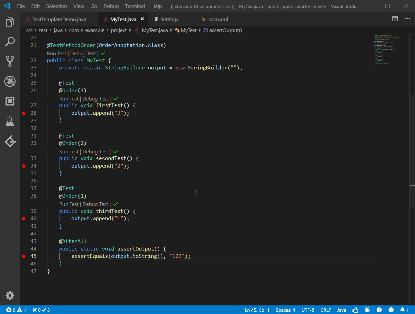Open the Explorer sidebar
Screen dimensions: 415x314
(x=10, y=21)
